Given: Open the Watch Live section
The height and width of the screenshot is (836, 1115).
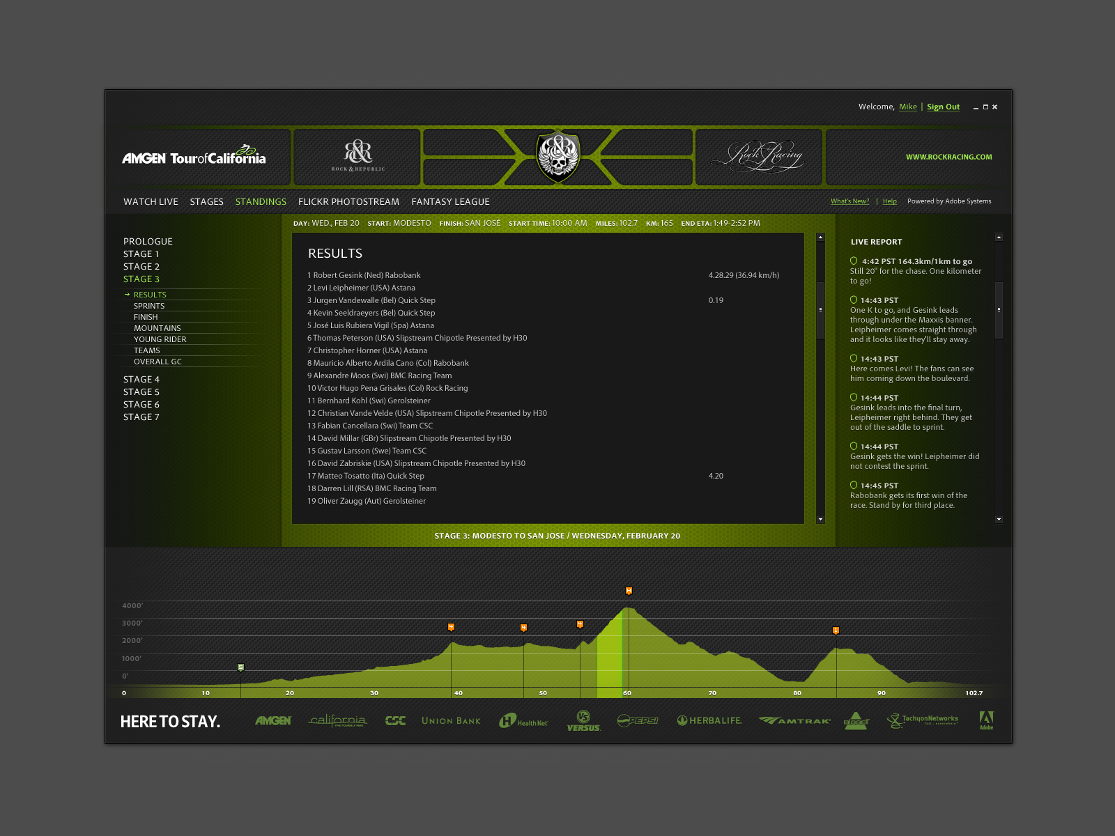Looking at the screenshot, I should (151, 201).
